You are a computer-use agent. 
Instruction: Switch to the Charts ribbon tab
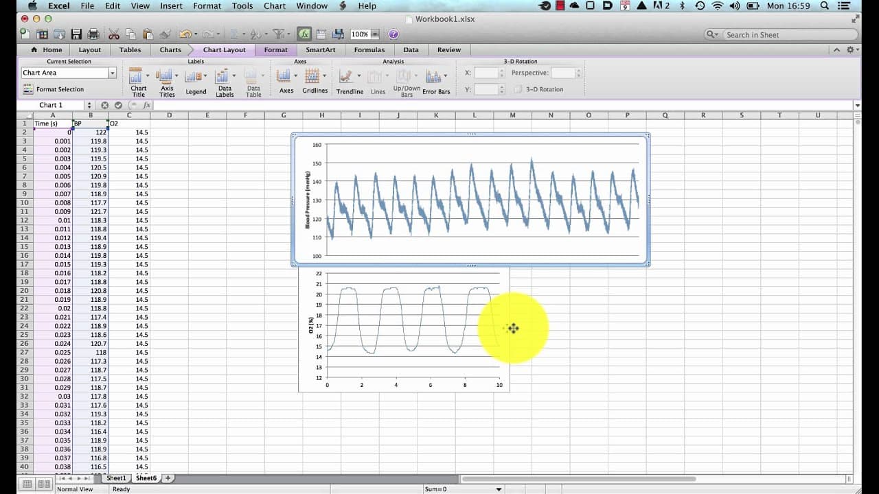tap(170, 49)
